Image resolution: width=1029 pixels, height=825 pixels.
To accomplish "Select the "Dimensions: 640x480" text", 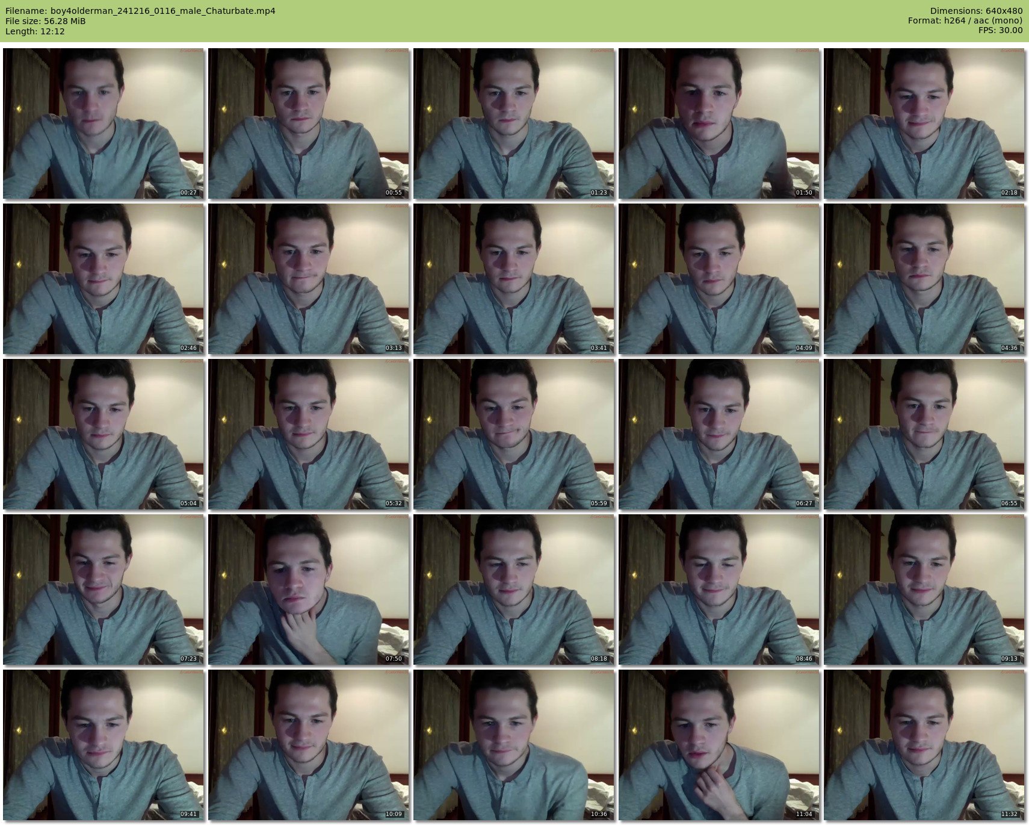I will [976, 11].
